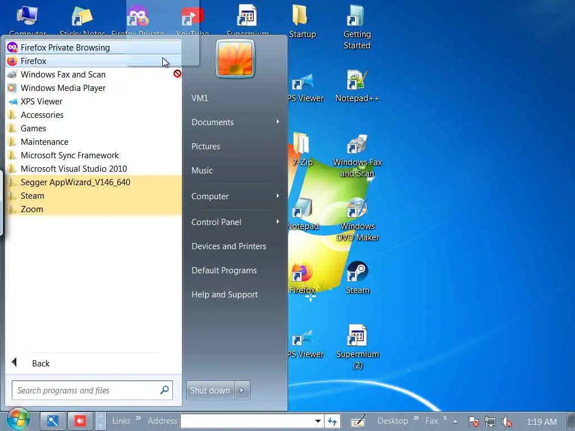Open Default Programs
Image resolution: width=575 pixels, height=431 pixels.
[224, 270]
